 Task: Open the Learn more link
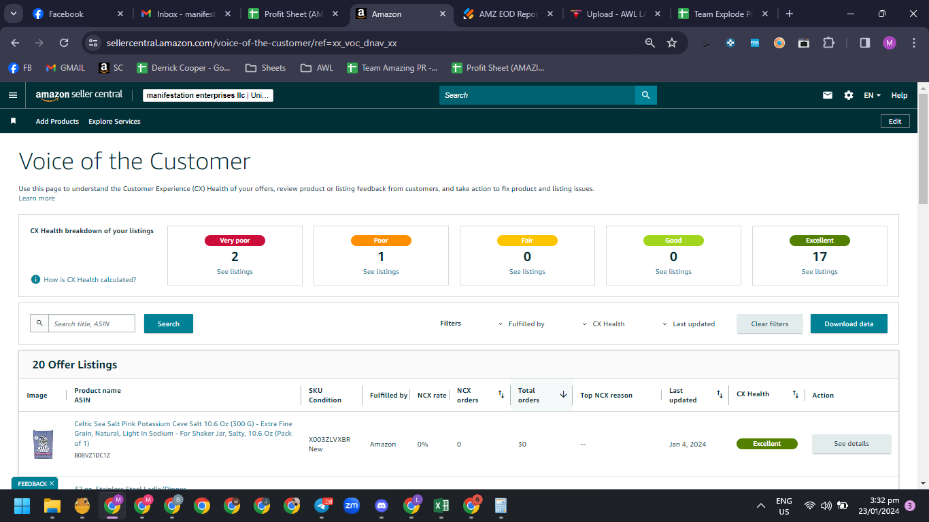coord(37,198)
